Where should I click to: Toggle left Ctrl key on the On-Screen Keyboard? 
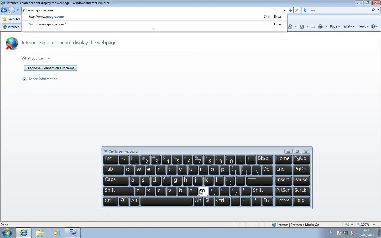[111, 202]
